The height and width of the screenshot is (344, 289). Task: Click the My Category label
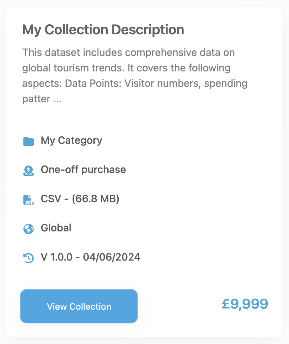[71, 140]
